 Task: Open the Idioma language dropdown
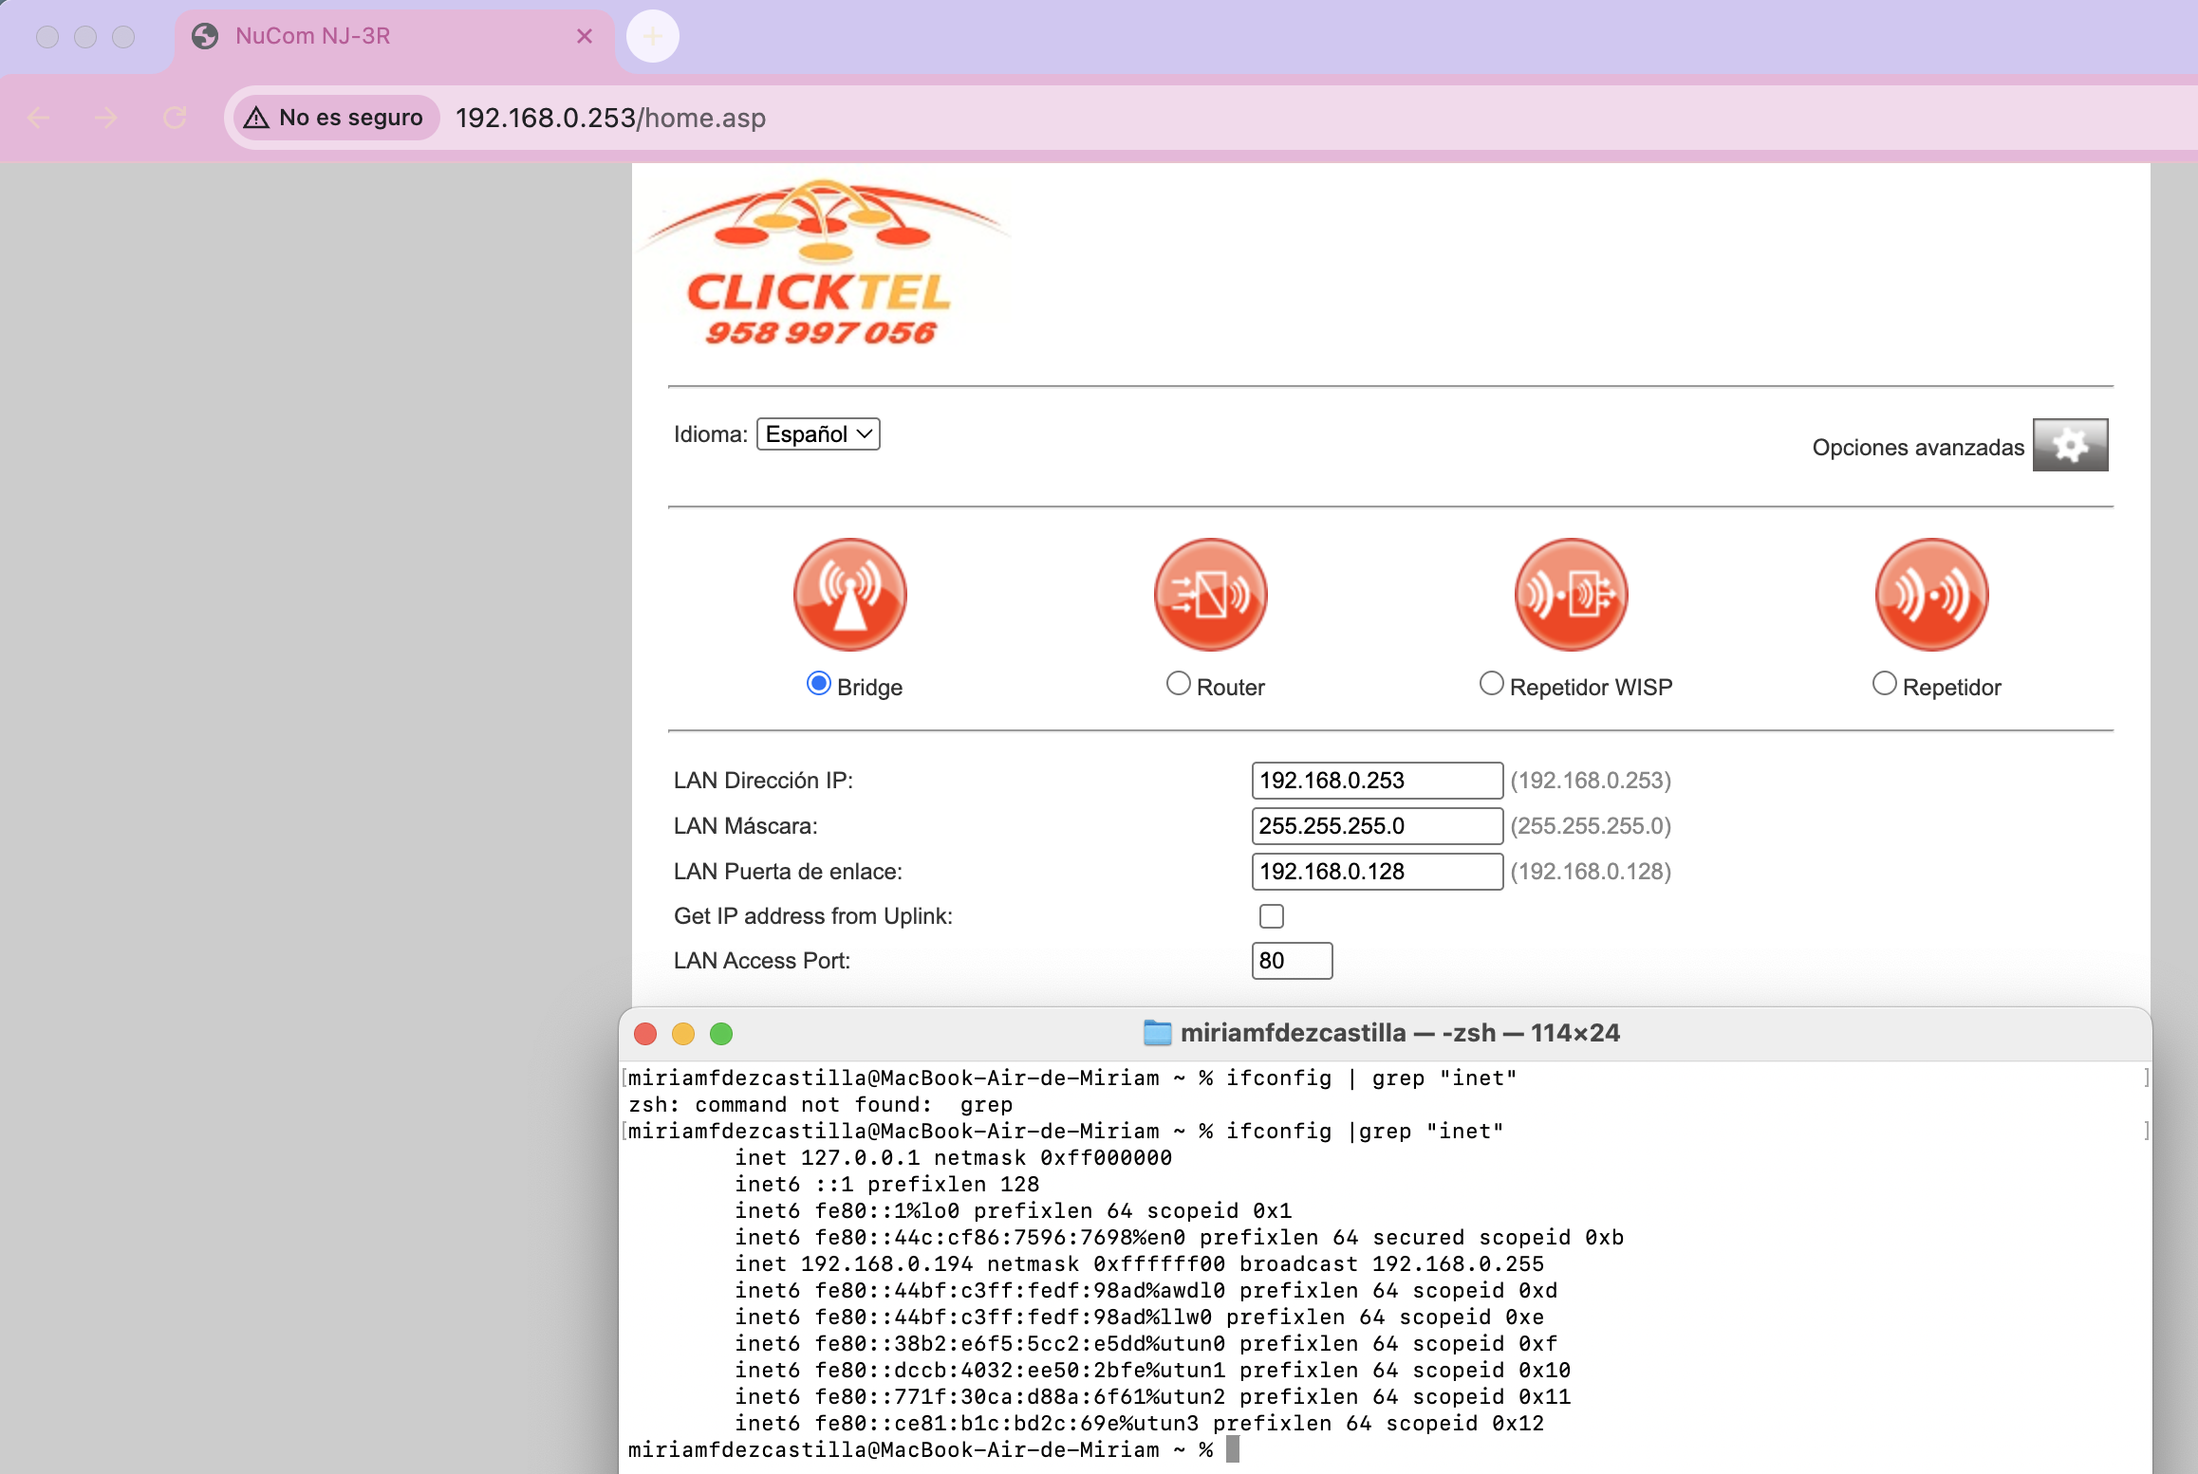coord(817,433)
